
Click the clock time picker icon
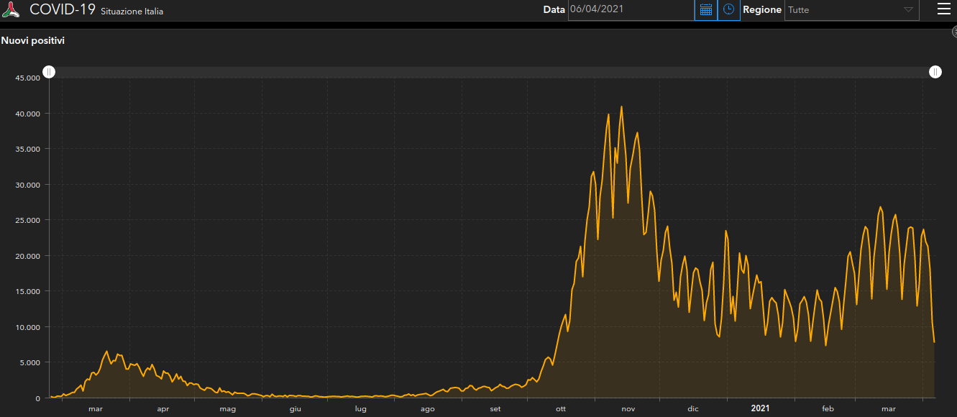pos(728,9)
